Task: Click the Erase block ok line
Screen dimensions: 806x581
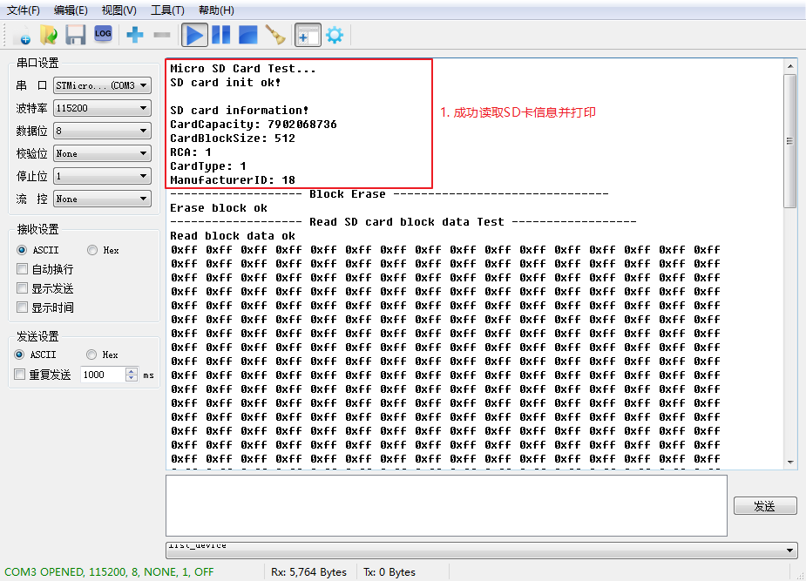Action: click(x=219, y=208)
